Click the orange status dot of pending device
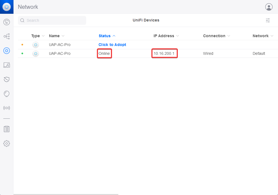The image size is (278, 195). [22, 45]
